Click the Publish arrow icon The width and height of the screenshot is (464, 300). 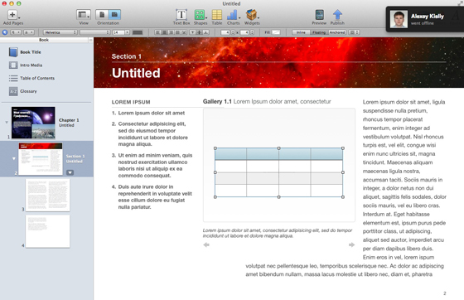click(337, 14)
